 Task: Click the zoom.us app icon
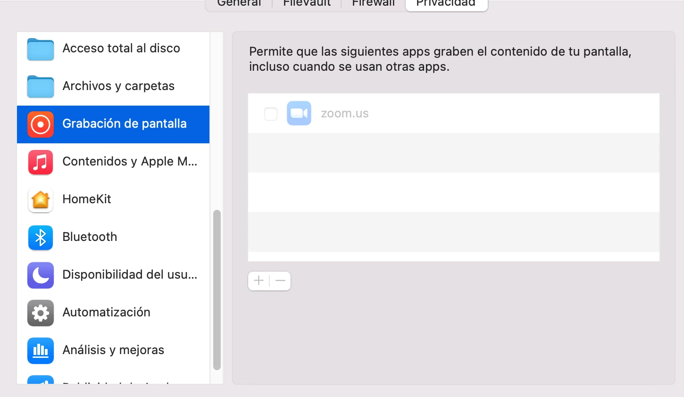(299, 113)
